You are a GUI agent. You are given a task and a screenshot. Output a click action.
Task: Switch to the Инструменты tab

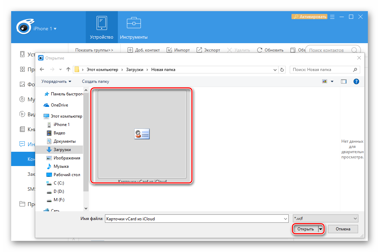point(134,26)
